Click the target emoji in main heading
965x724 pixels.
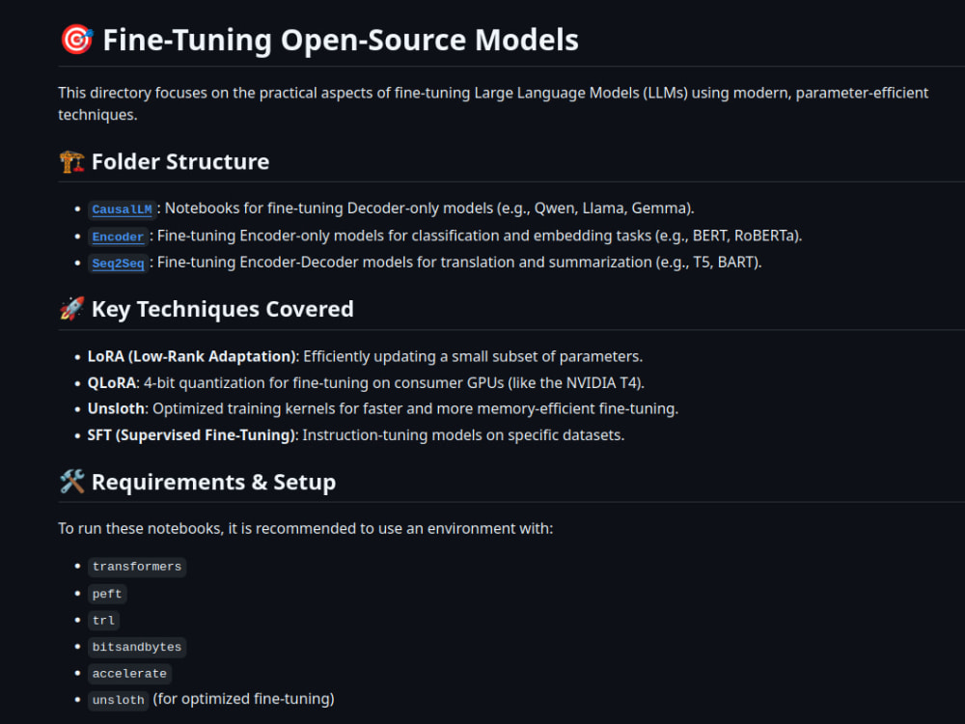pyautogui.click(x=77, y=40)
